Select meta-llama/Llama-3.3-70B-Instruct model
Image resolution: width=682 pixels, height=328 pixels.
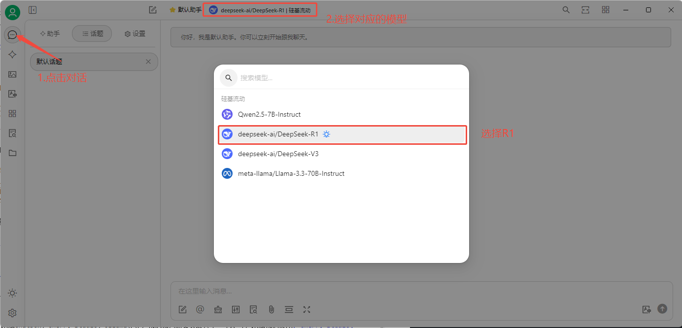click(x=342, y=173)
